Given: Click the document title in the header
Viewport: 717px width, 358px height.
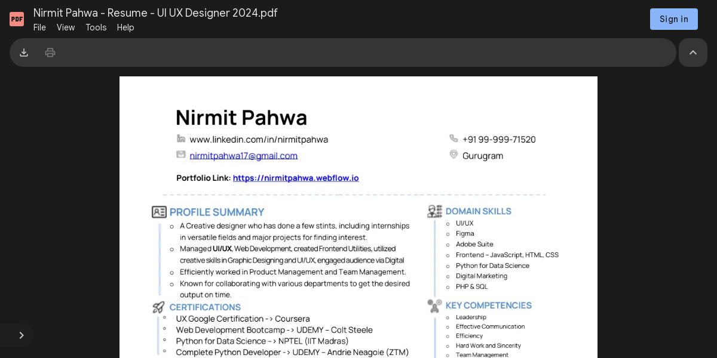Looking at the screenshot, I should [x=155, y=13].
